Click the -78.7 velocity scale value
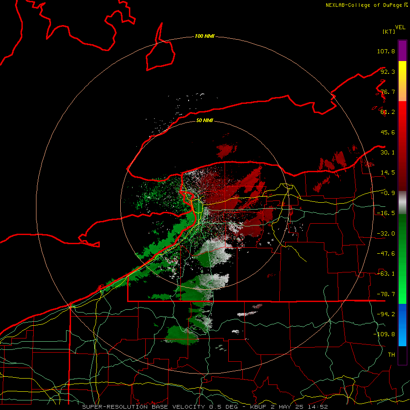The image size is (410, 410). click(x=386, y=294)
